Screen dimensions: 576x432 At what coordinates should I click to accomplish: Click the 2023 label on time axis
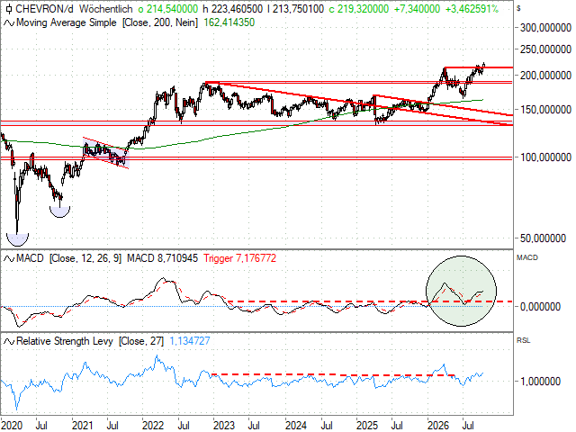224,426
